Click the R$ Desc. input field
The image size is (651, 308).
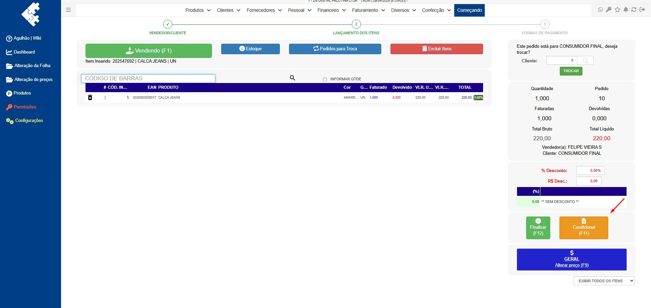(x=589, y=181)
